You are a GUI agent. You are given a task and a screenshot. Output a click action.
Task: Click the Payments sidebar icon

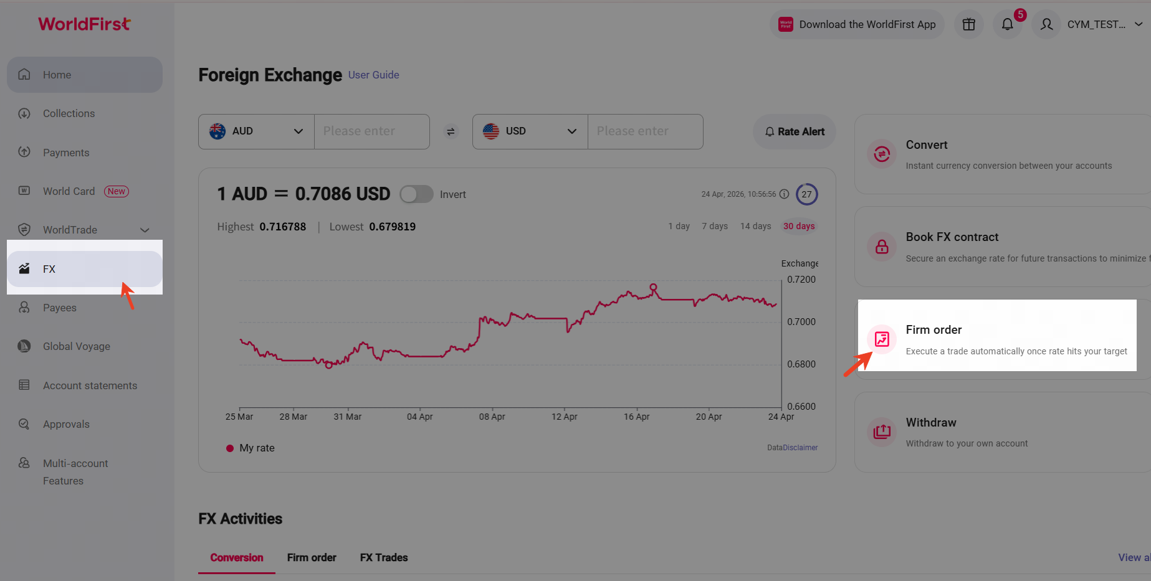(24, 152)
